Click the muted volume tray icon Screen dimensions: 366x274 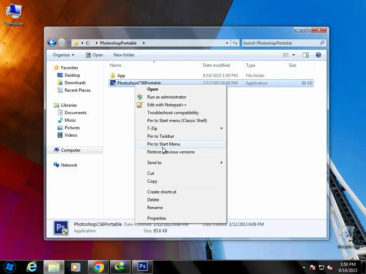(x=330, y=267)
